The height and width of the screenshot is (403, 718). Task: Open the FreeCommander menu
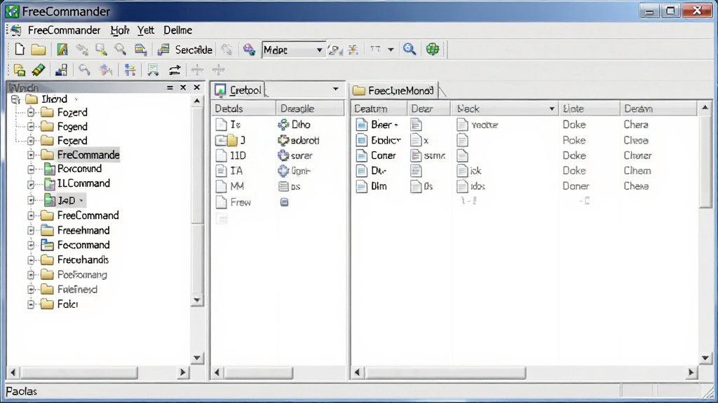pyautogui.click(x=64, y=30)
